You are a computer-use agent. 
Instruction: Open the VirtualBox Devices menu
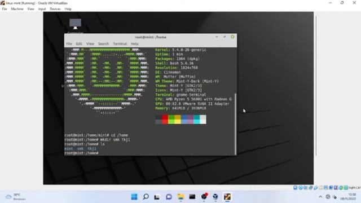tap(55, 9)
